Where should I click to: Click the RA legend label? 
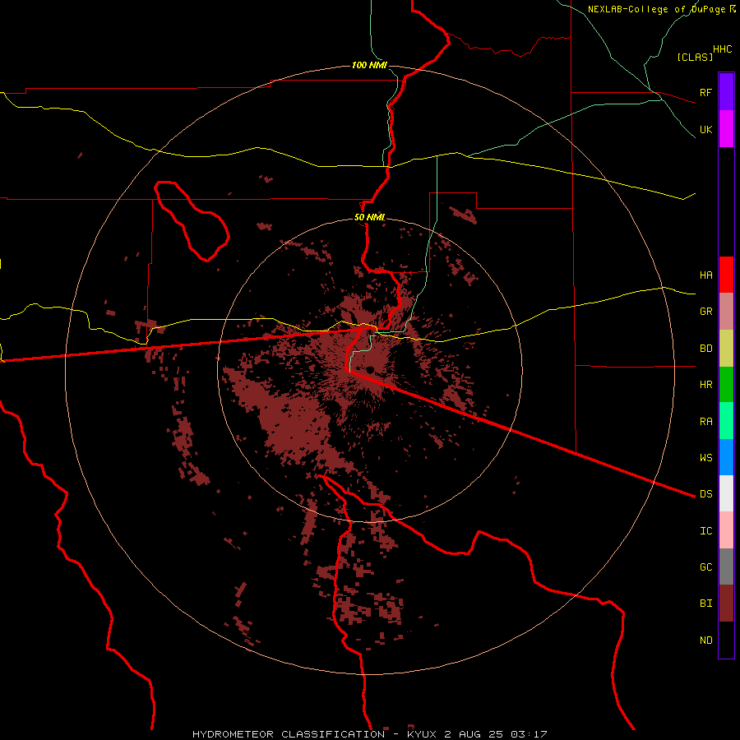[705, 422]
